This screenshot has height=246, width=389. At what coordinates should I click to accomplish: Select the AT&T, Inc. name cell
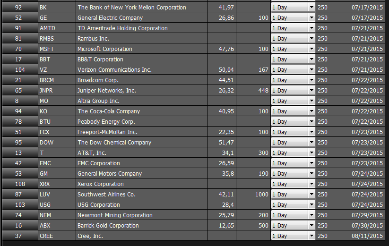tap(142, 153)
